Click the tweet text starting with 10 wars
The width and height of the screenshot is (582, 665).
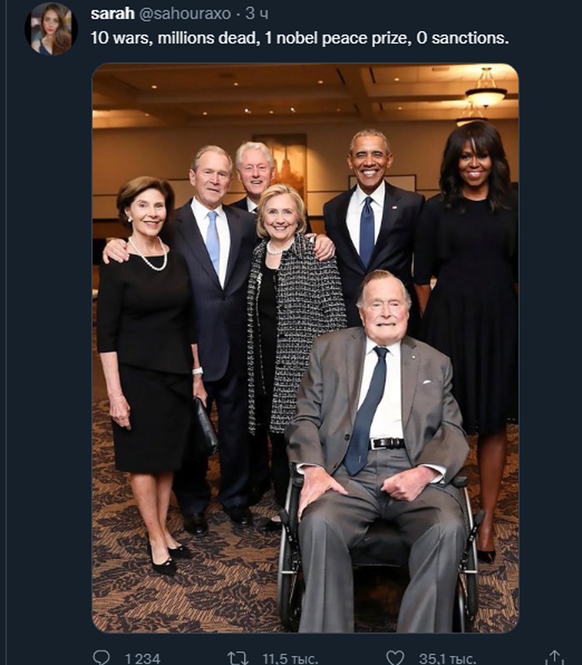(x=300, y=38)
